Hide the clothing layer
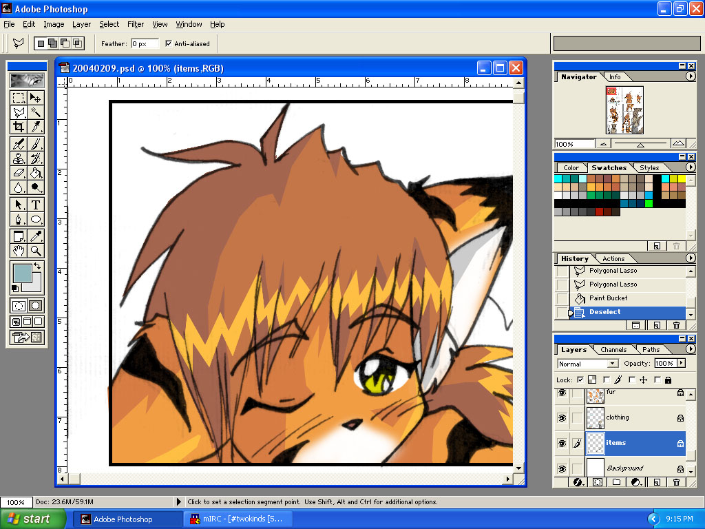Screen dimensions: 705x529 click(562, 418)
